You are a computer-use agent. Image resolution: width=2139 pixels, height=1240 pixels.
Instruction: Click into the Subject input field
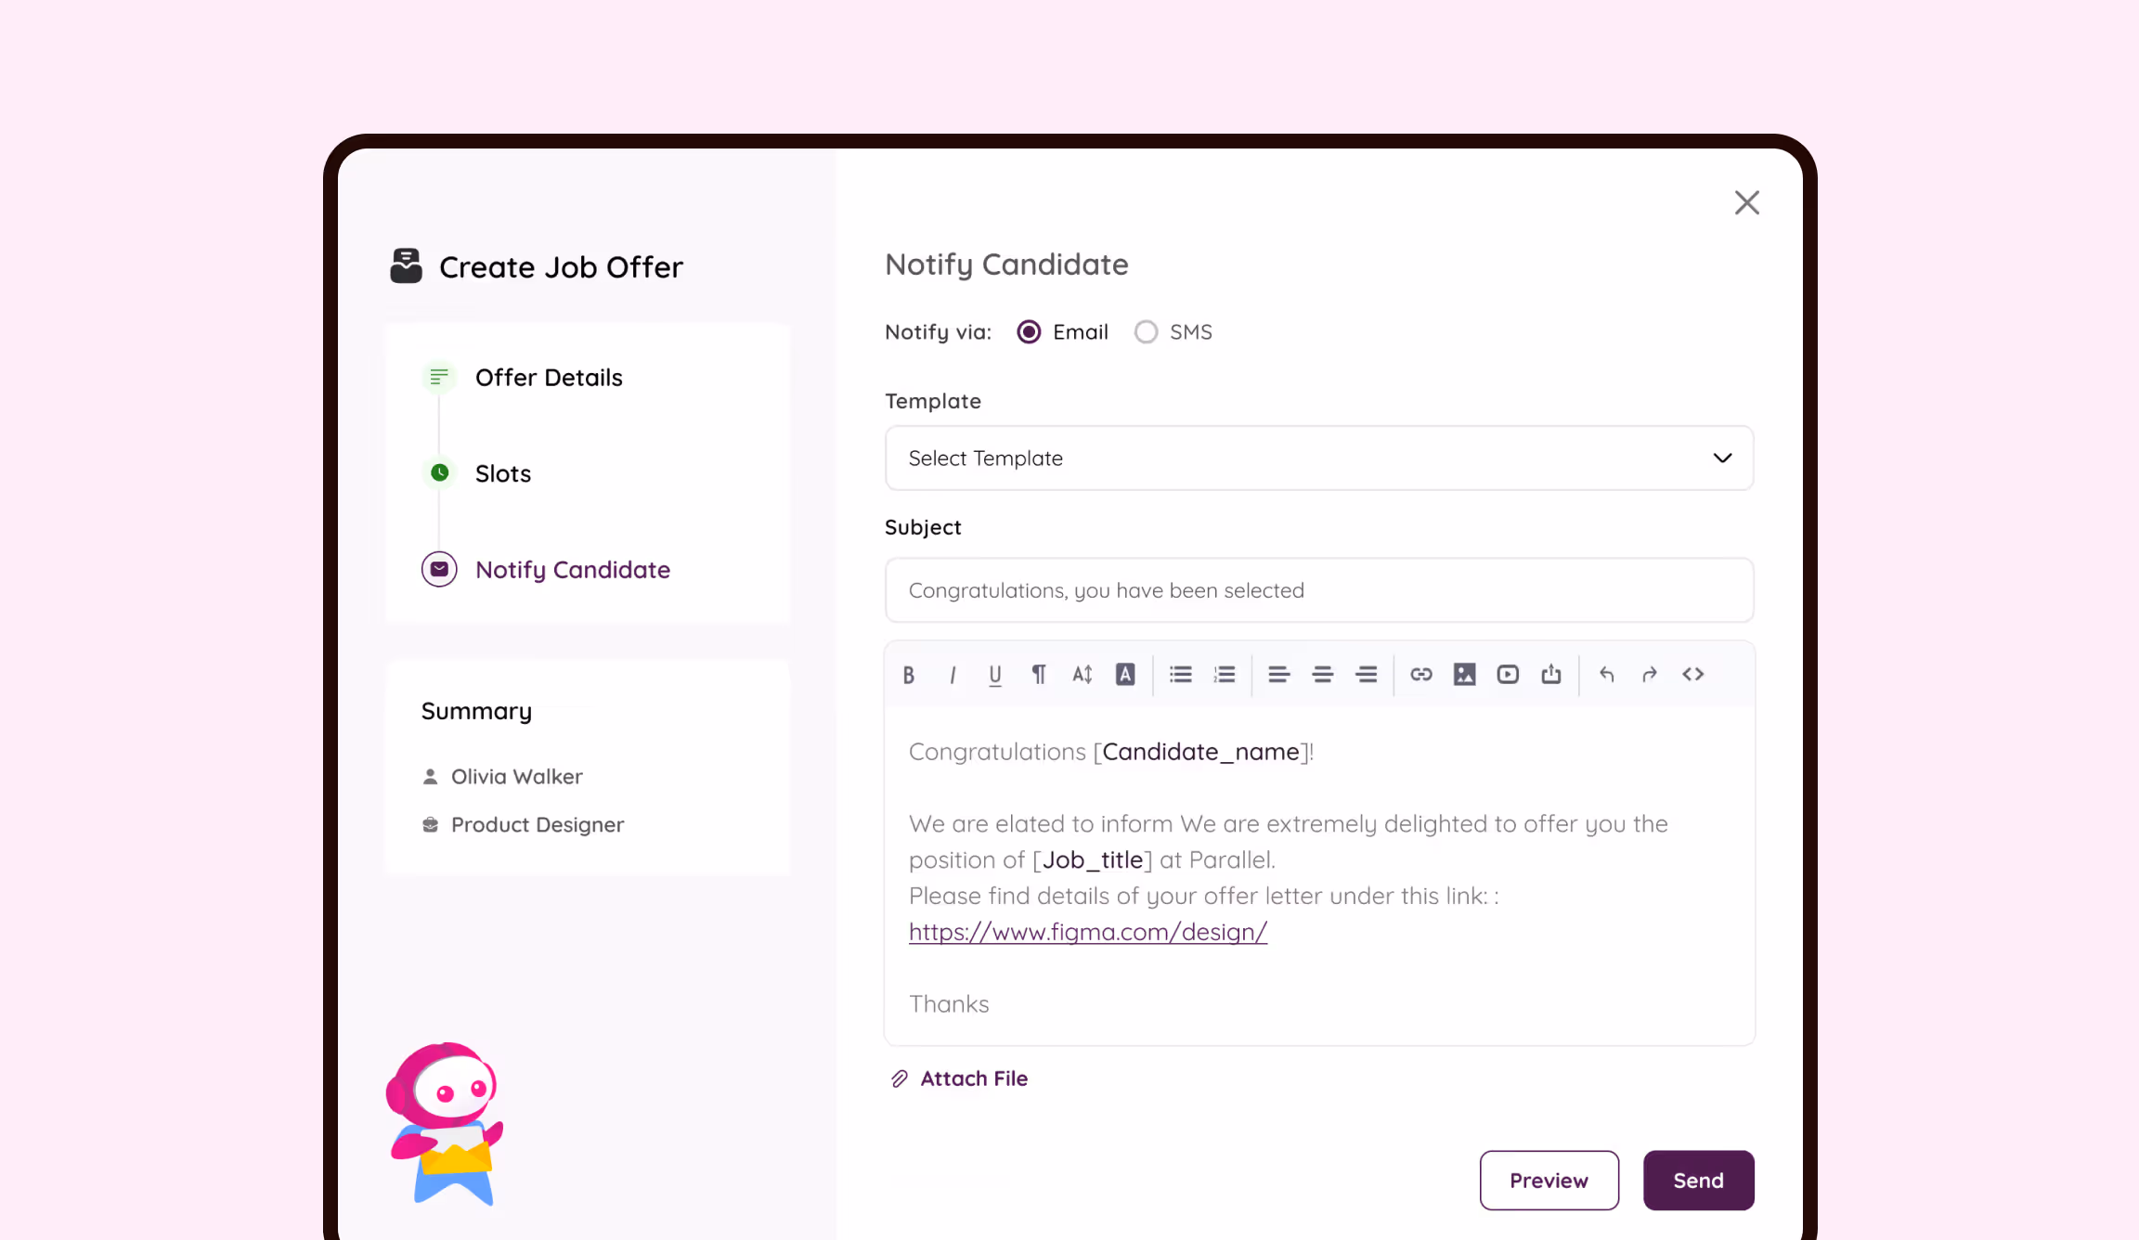(x=1319, y=590)
